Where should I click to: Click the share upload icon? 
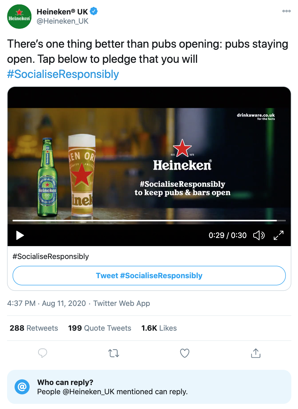pyautogui.click(x=255, y=353)
